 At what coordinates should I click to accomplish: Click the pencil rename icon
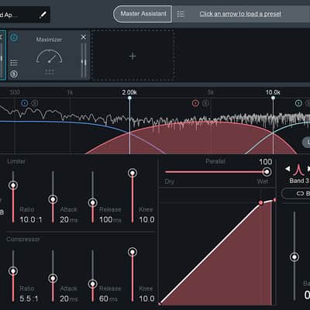coord(43,15)
